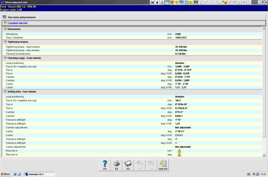Select the Trackrod locknut/clamp row
Viewport: 268px width, 177px height.
click(132, 54)
